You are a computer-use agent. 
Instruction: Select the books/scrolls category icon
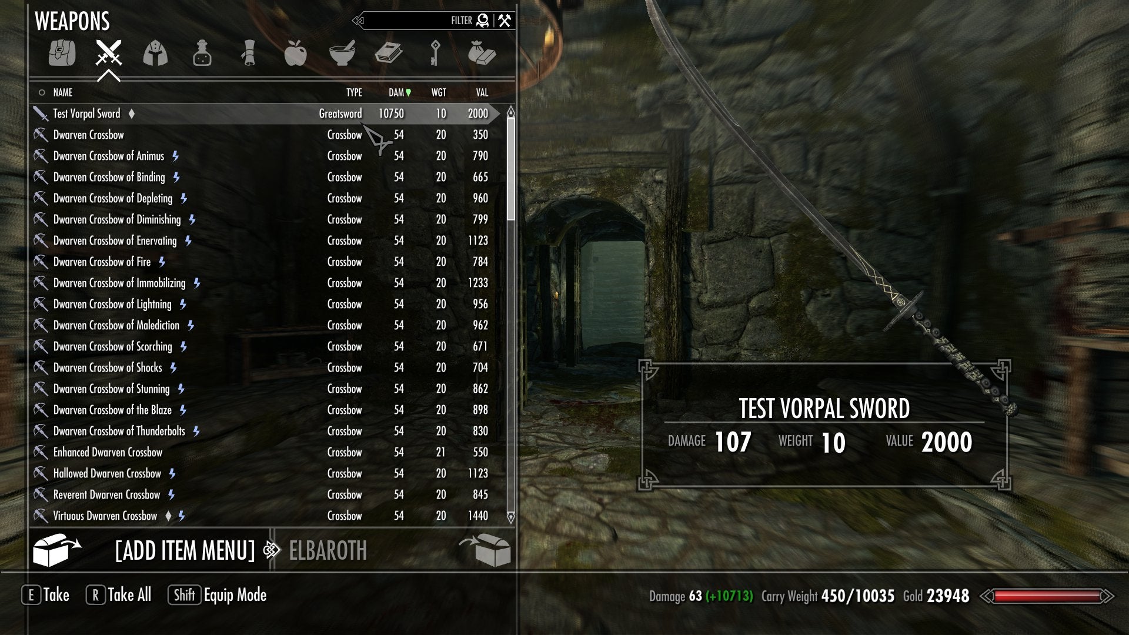click(386, 53)
